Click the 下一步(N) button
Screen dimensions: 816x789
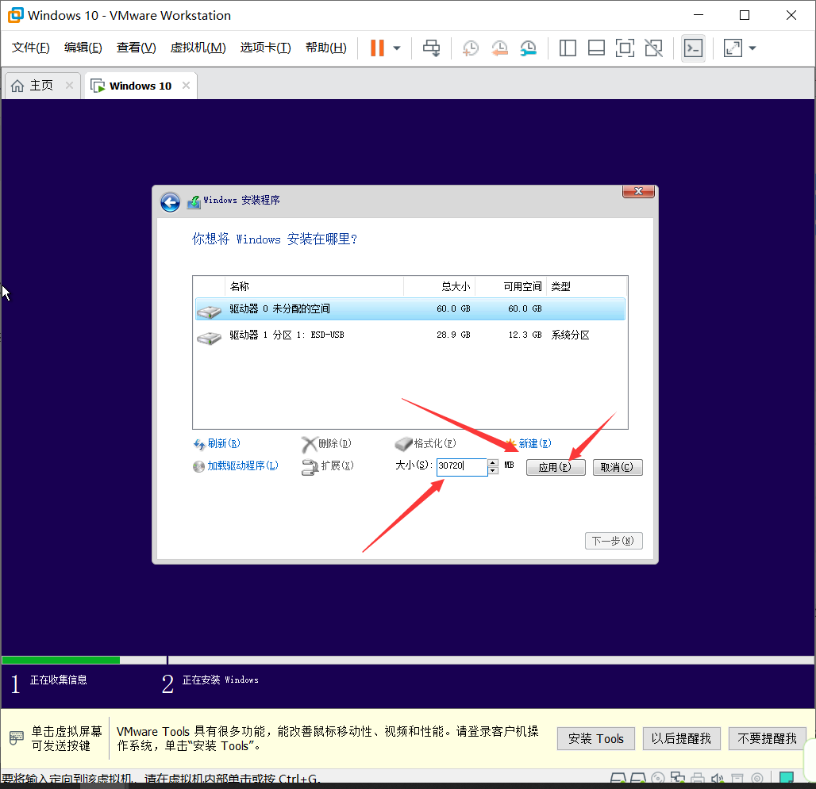coord(614,541)
